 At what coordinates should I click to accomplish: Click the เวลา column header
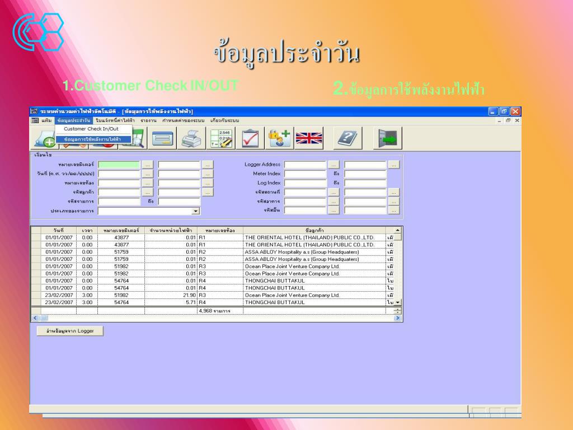(x=87, y=230)
